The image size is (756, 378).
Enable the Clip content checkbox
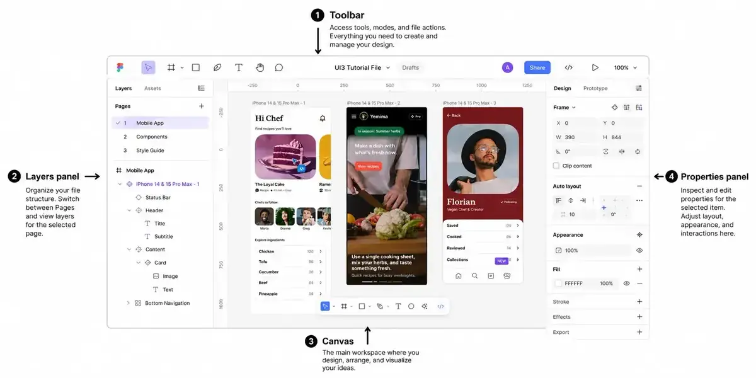[556, 166]
